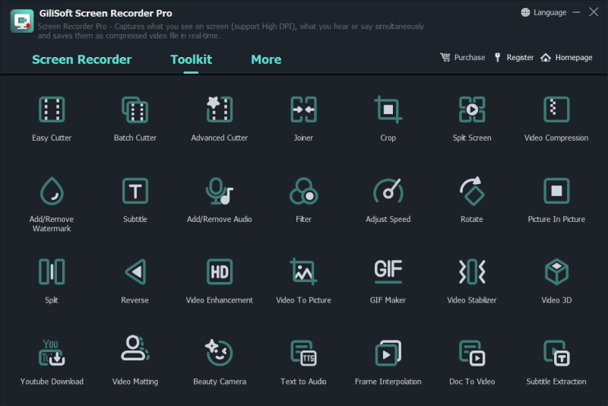The height and width of the screenshot is (406, 608).
Task: Close the GiliSoft Screen Recorder window
Action: [x=594, y=12]
